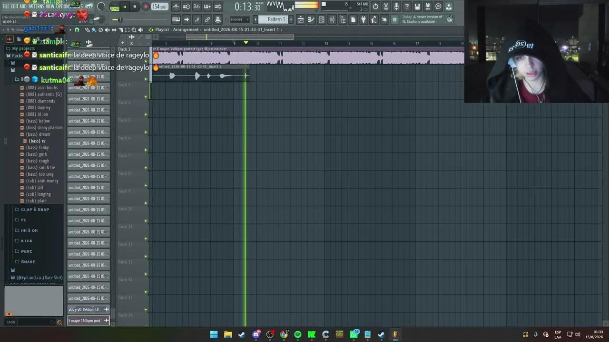Toggle the playlist magnet snap

[77, 30]
